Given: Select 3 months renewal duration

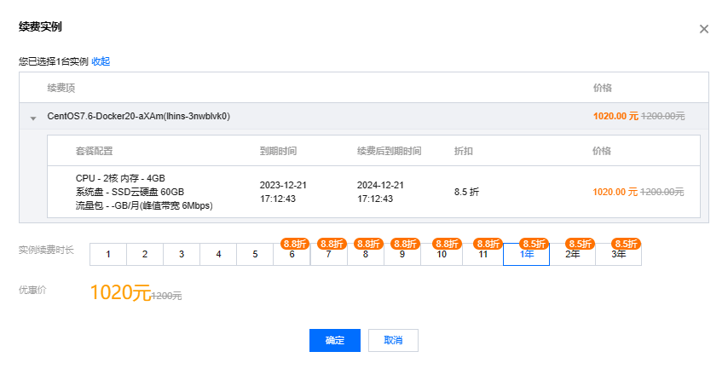Looking at the screenshot, I should tap(182, 254).
